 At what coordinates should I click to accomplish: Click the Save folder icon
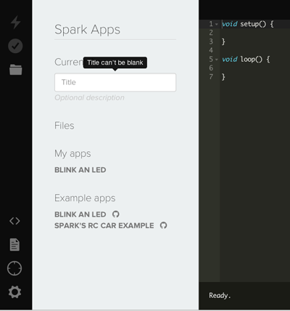pos(16,70)
